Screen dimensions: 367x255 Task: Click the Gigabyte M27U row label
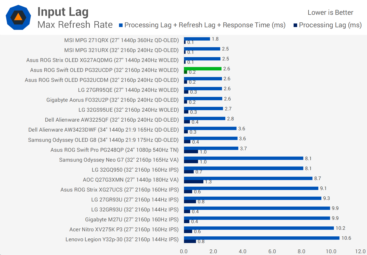pos(132,220)
